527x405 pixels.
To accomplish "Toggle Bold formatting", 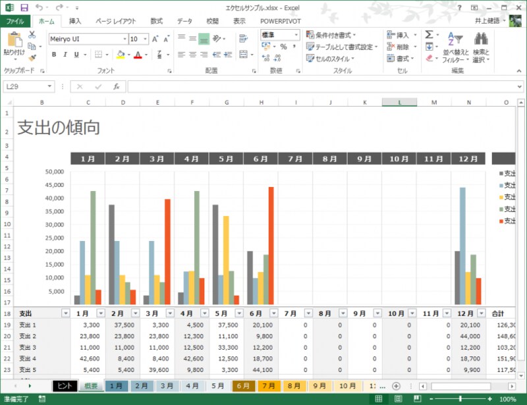I will tap(54, 54).
